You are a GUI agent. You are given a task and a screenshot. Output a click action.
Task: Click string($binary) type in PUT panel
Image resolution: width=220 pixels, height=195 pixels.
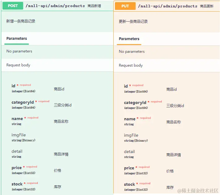[x=136, y=140]
